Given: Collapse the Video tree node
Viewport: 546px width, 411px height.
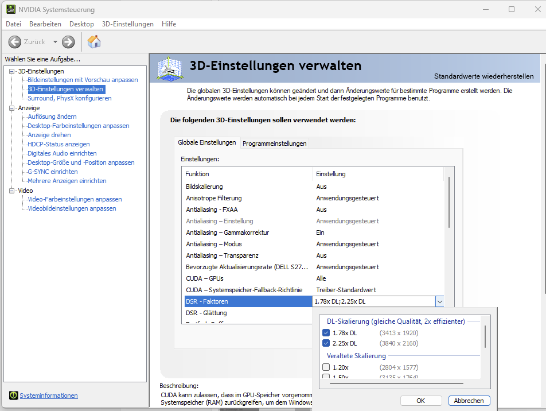Looking at the screenshot, I should 12,191.
